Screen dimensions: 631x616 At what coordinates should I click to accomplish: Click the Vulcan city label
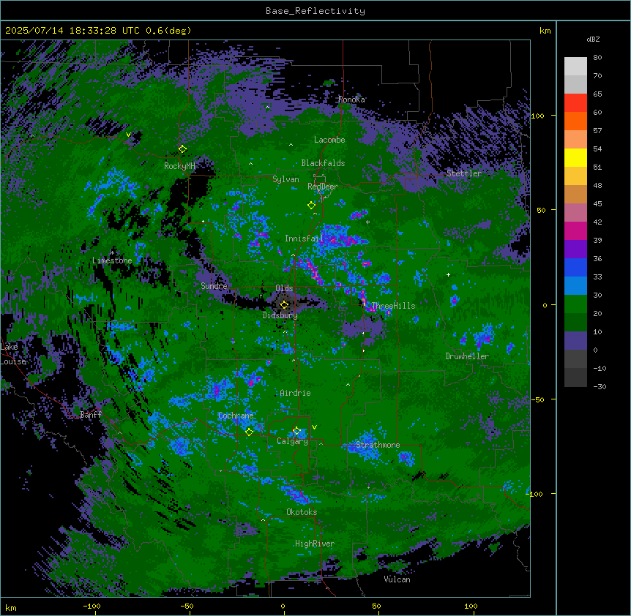point(397,579)
